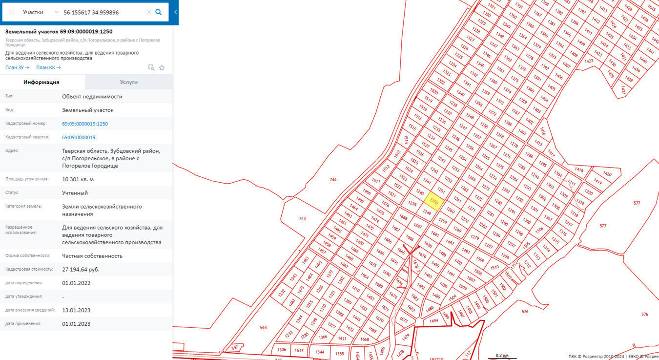Select parcel 564 on the map
Viewport: 659px width, 360px height.
tap(264, 327)
